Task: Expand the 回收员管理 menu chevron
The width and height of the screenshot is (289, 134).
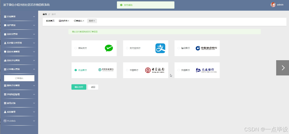Action: tap(34, 34)
